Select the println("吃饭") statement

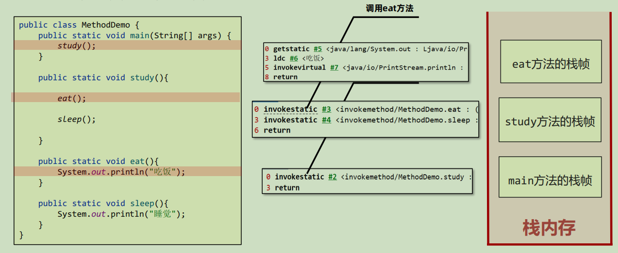coord(121,172)
